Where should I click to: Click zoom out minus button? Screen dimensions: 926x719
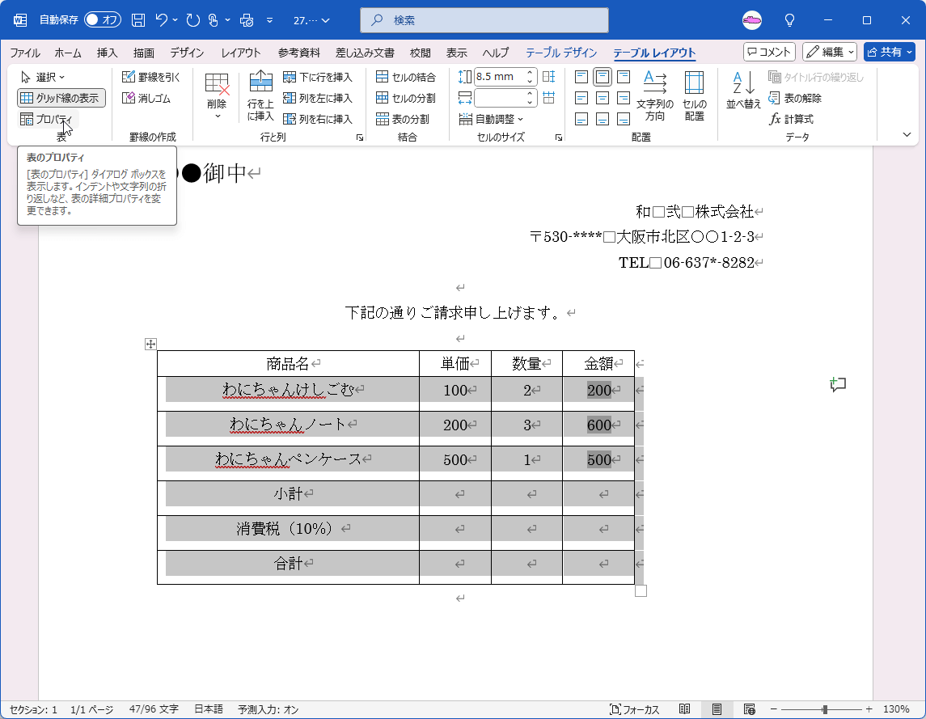(x=774, y=709)
